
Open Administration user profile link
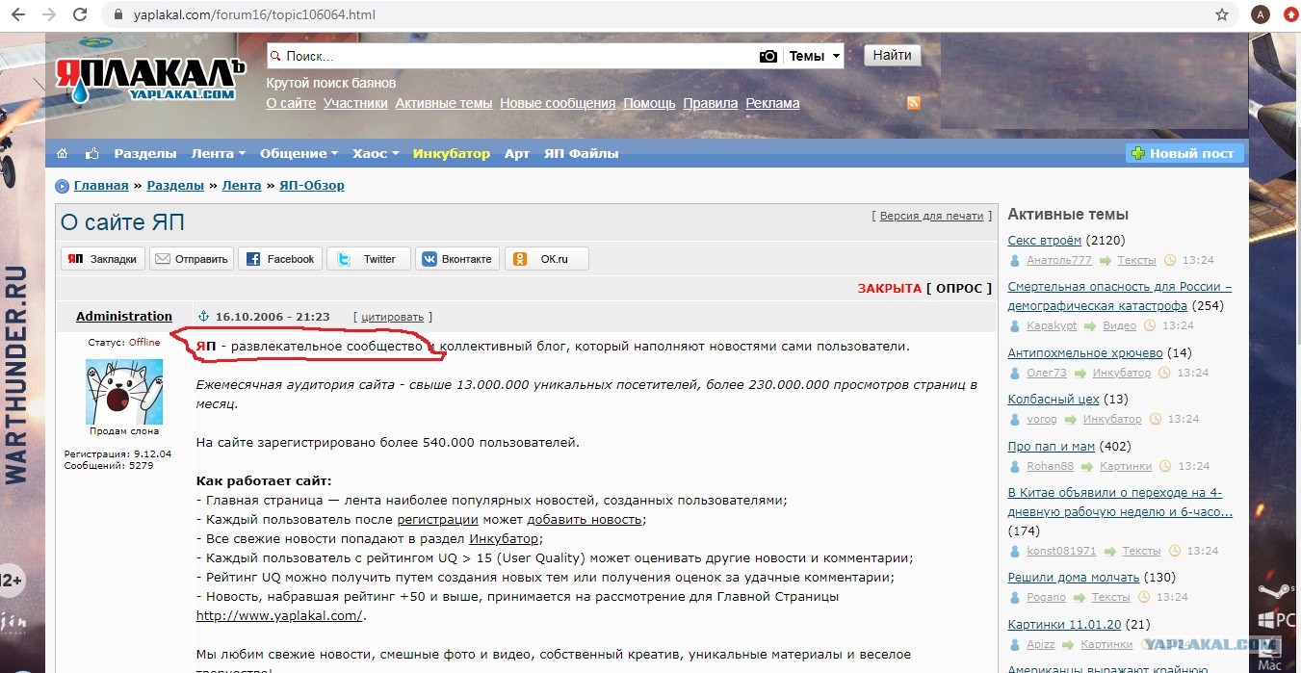pos(124,316)
